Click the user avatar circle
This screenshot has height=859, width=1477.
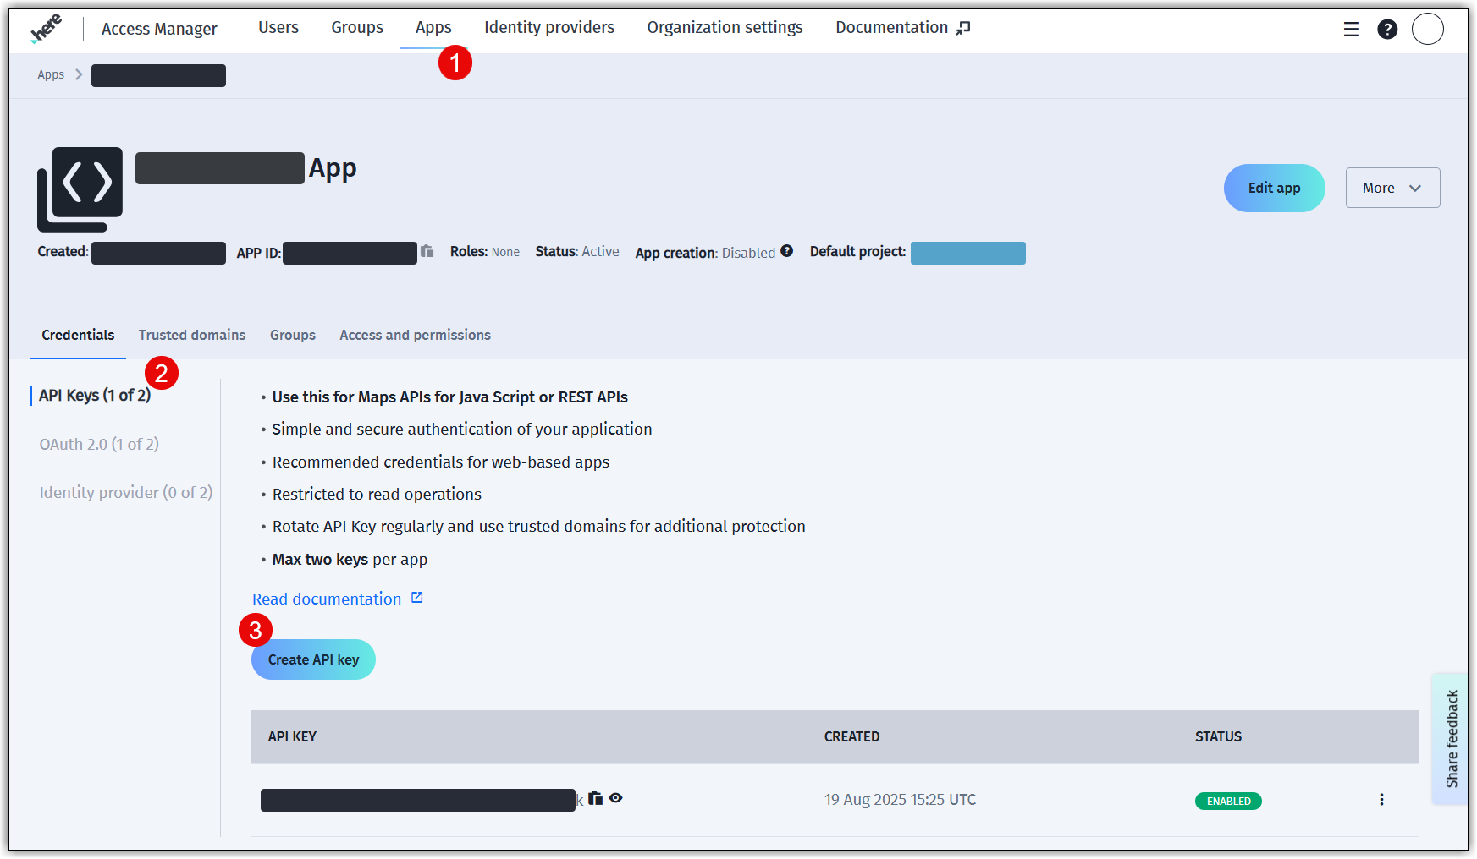1428,28
